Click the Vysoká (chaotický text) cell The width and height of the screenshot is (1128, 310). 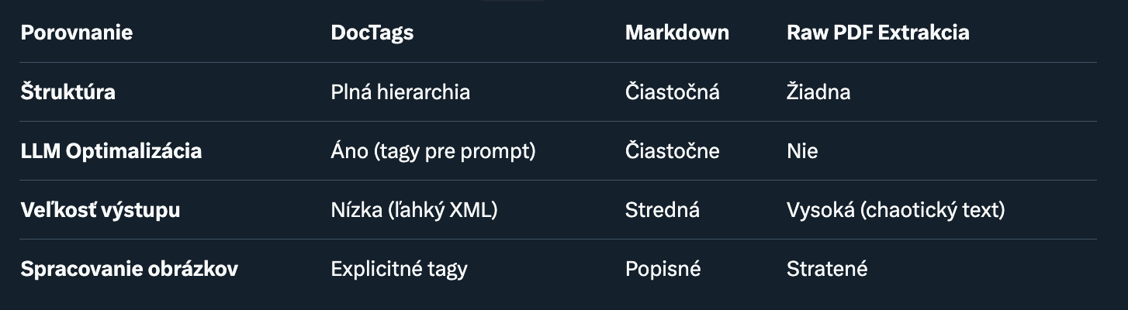(x=895, y=209)
